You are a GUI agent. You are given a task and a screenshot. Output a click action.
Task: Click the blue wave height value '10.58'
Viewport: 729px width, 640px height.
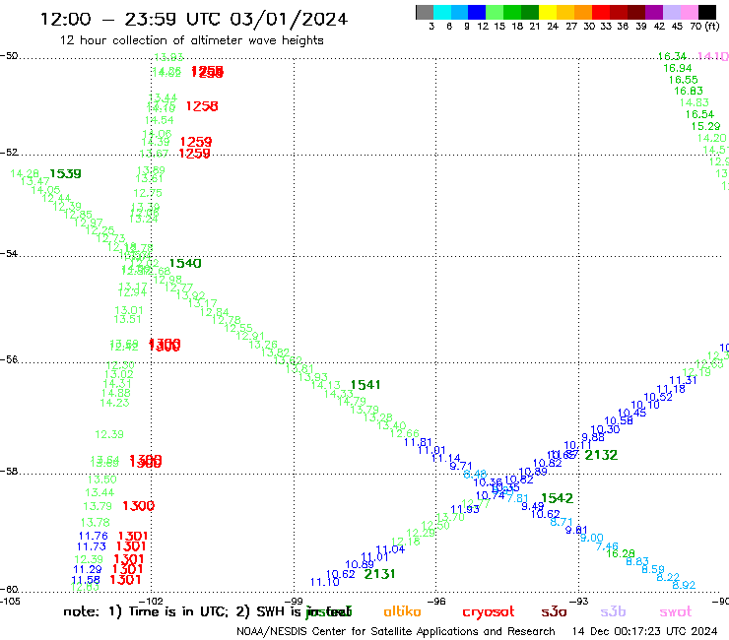(x=619, y=420)
